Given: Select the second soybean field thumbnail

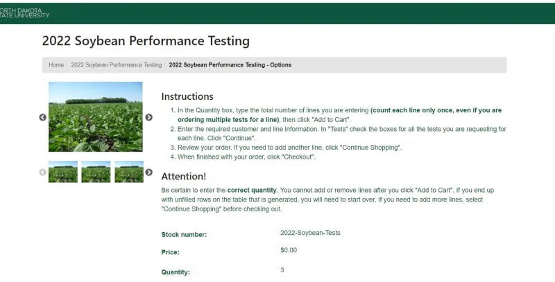Looking at the screenshot, I should click(96, 172).
